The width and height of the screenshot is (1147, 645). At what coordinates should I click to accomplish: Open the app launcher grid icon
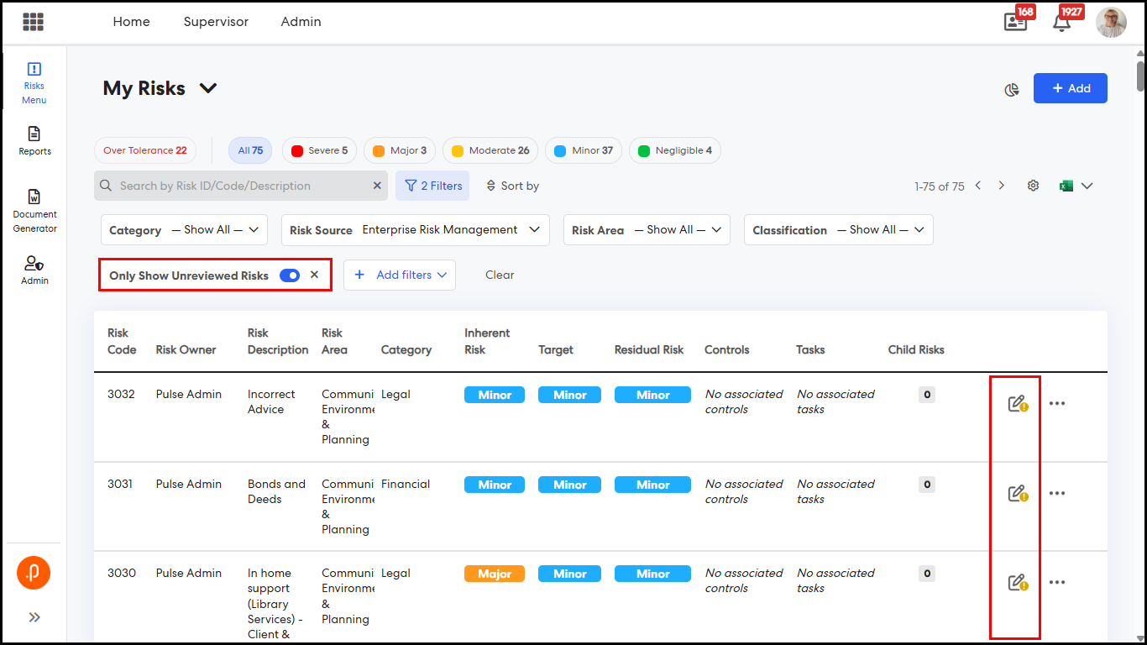tap(34, 22)
